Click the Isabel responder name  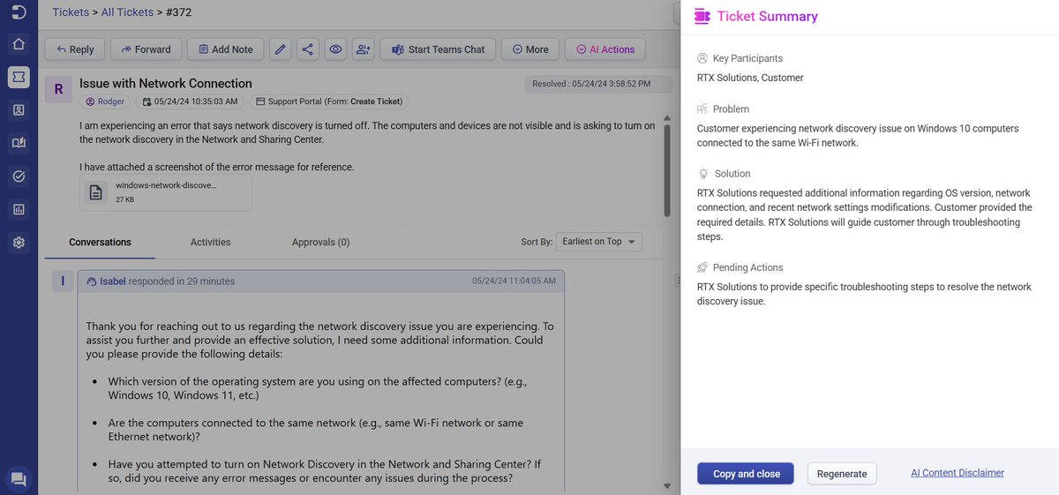pos(113,281)
